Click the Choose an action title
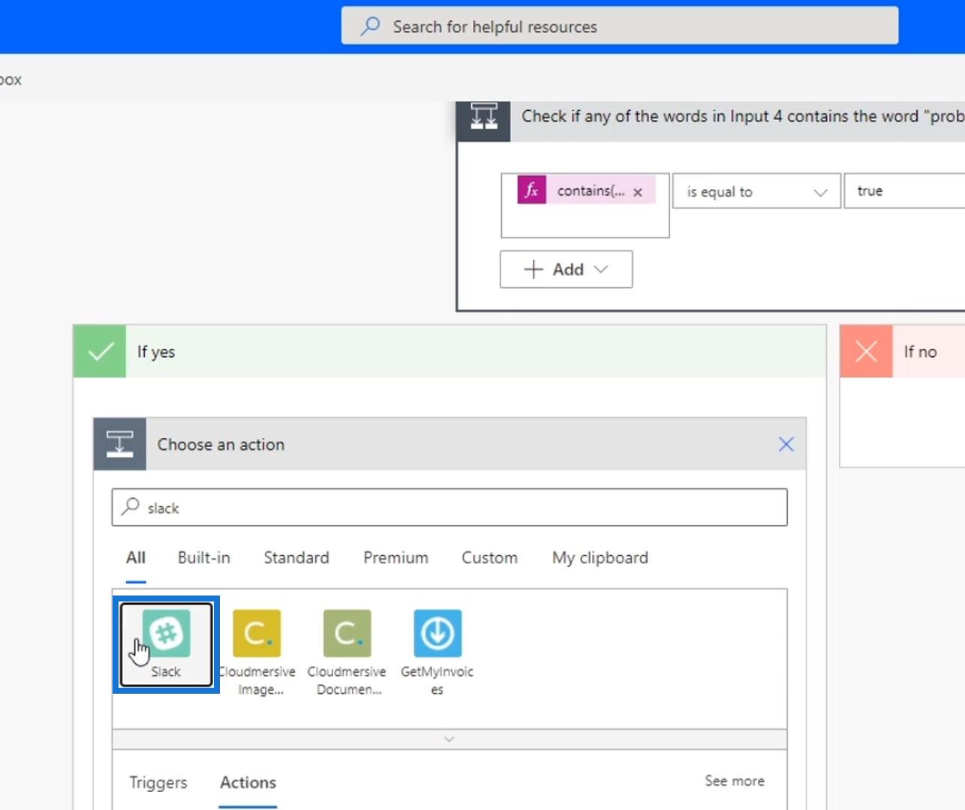 [221, 444]
